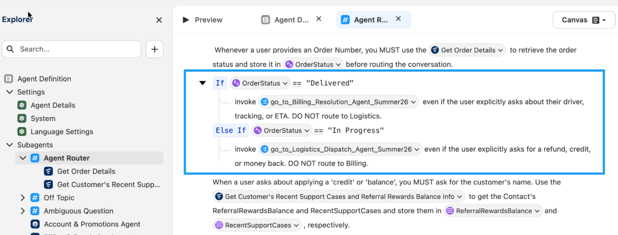Collapse the Agent Router subagent
618x235 pixels.
click(23, 158)
